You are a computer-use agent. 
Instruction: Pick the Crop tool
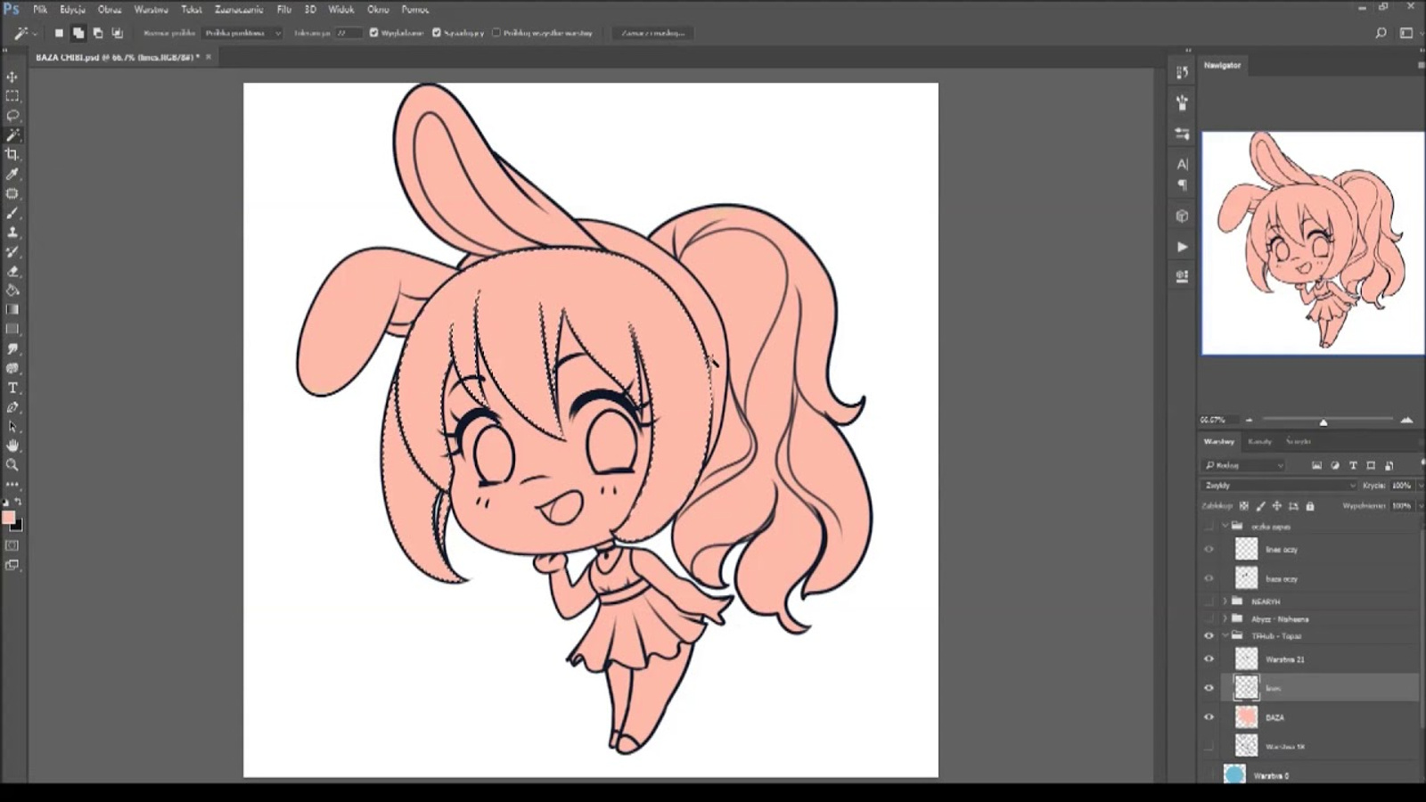coord(12,155)
